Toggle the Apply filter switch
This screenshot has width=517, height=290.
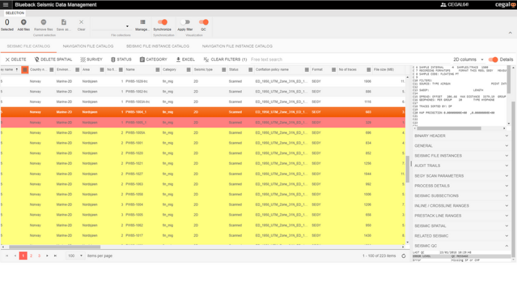[185, 22]
